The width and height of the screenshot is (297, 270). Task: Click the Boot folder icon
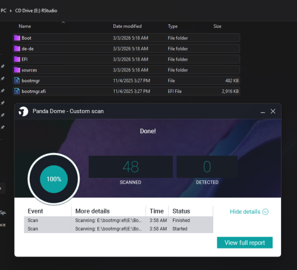[x=17, y=38]
